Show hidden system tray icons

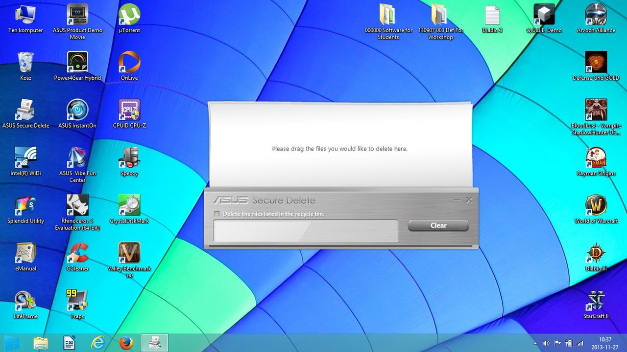point(535,343)
